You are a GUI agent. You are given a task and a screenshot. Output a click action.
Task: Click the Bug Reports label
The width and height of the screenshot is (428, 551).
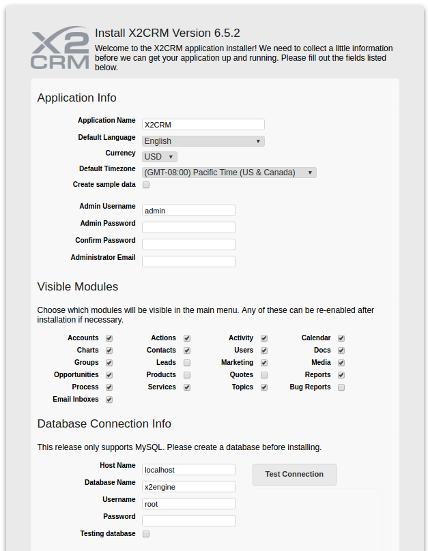coord(310,387)
